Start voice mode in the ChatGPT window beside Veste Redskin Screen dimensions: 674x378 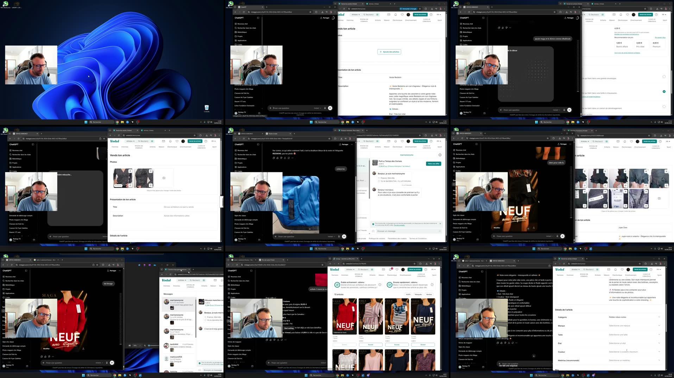[x=330, y=108]
